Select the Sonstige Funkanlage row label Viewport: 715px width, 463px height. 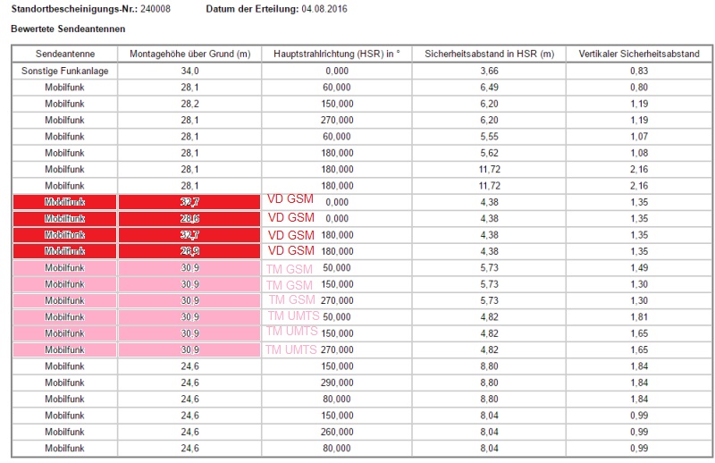point(64,71)
